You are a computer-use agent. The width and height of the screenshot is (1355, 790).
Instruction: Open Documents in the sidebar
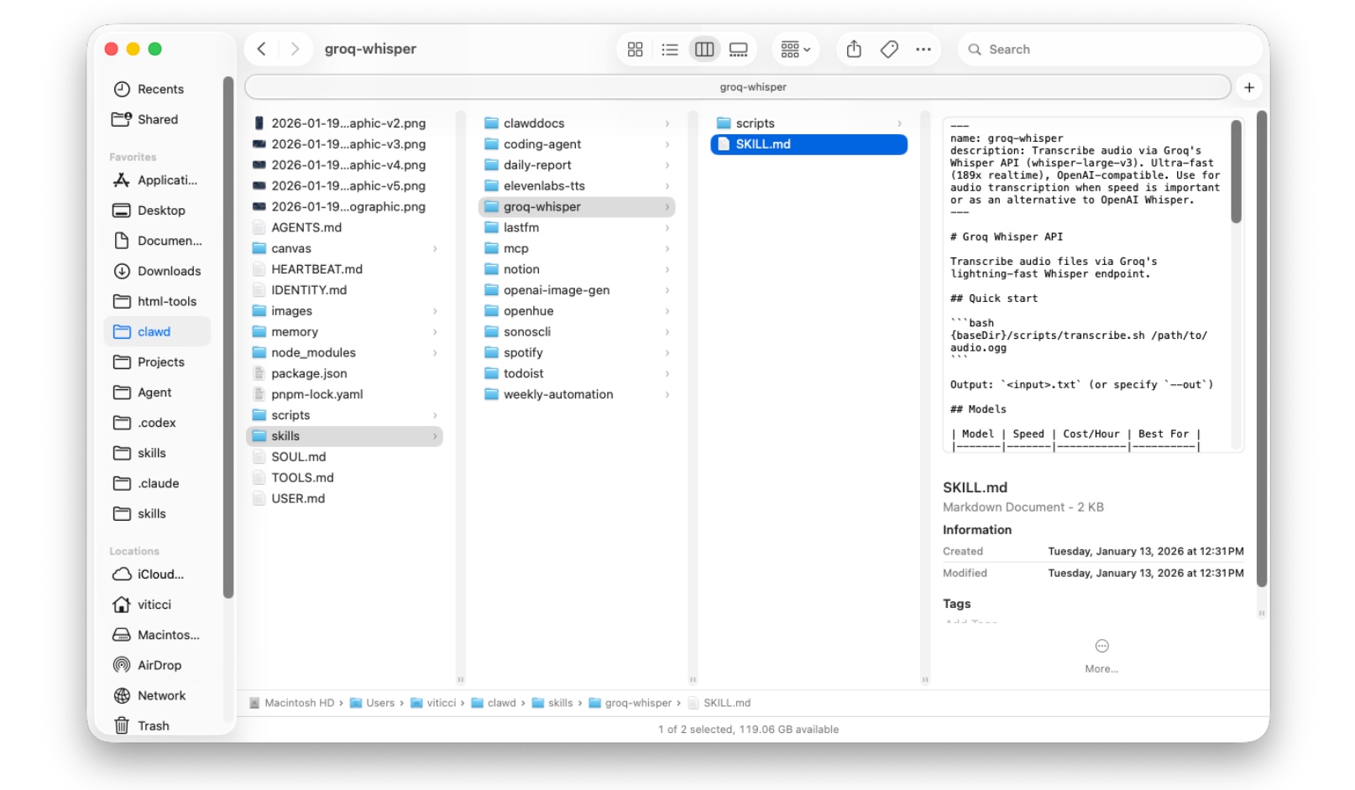click(x=160, y=241)
